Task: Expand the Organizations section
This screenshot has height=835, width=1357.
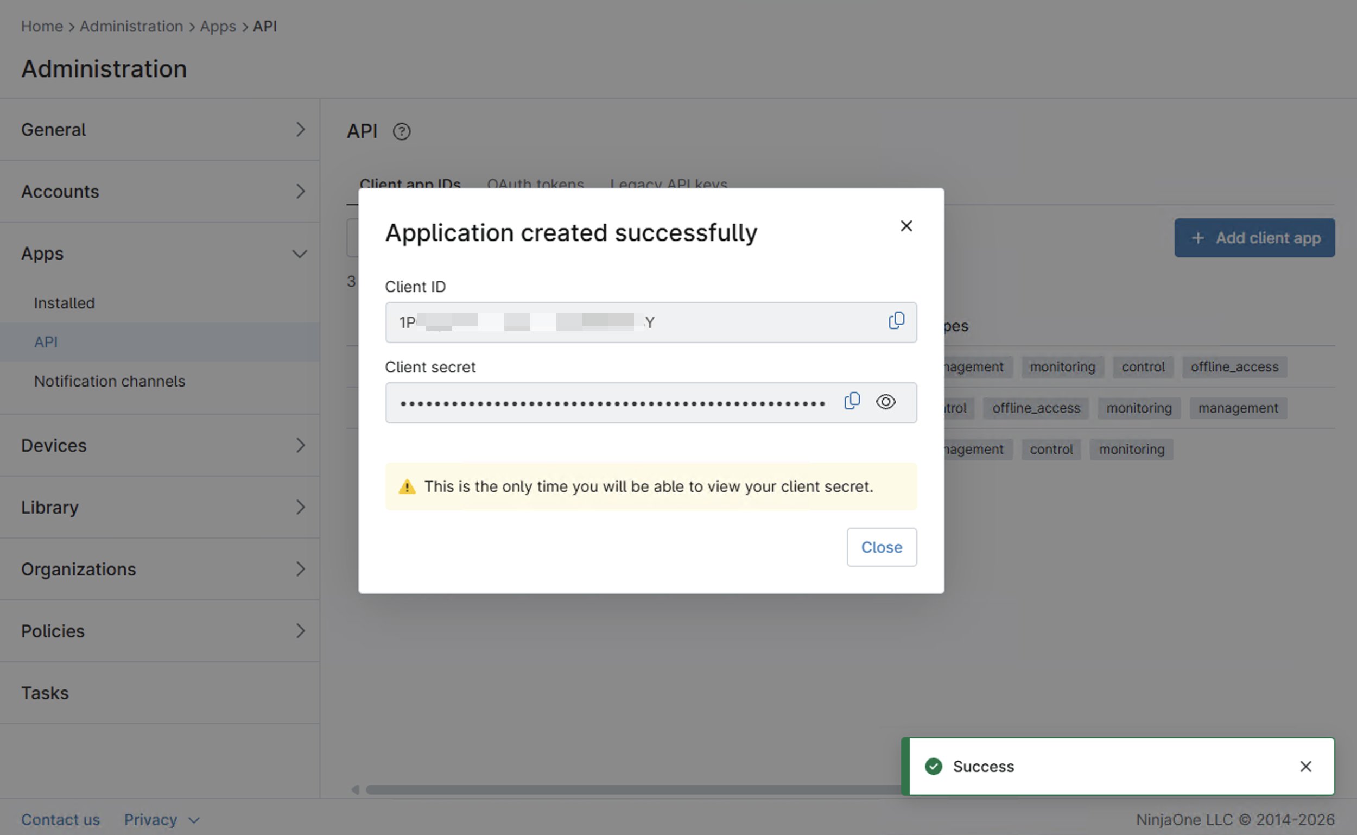Action: tap(160, 570)
